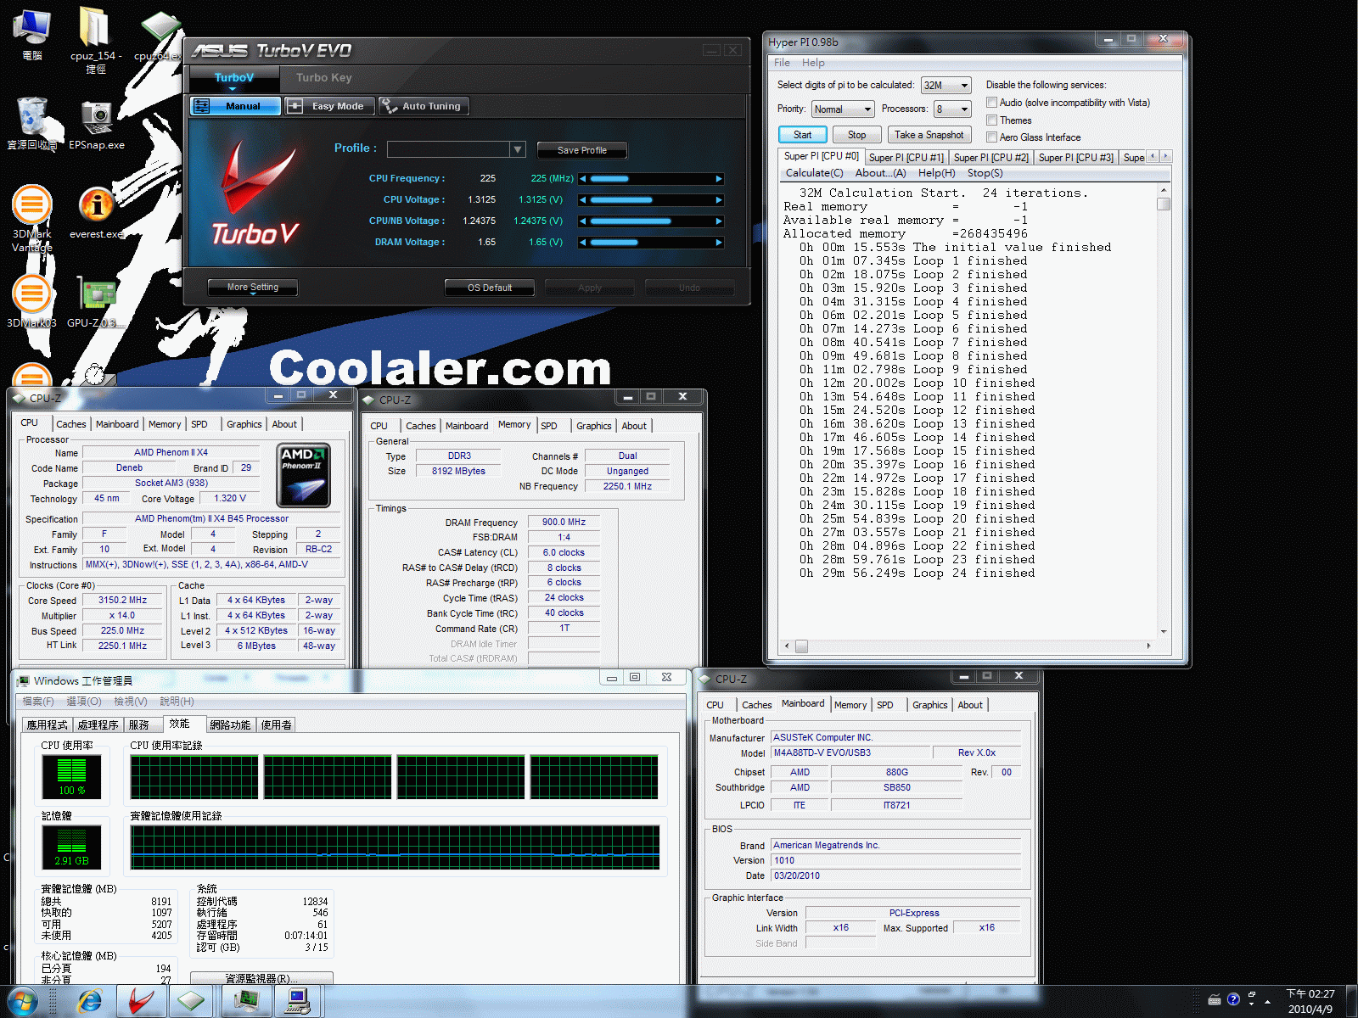Open SPD tab in middle CPU-Z window
The width and height of the screenshot is (1358, 1018).
coord(549,426)
